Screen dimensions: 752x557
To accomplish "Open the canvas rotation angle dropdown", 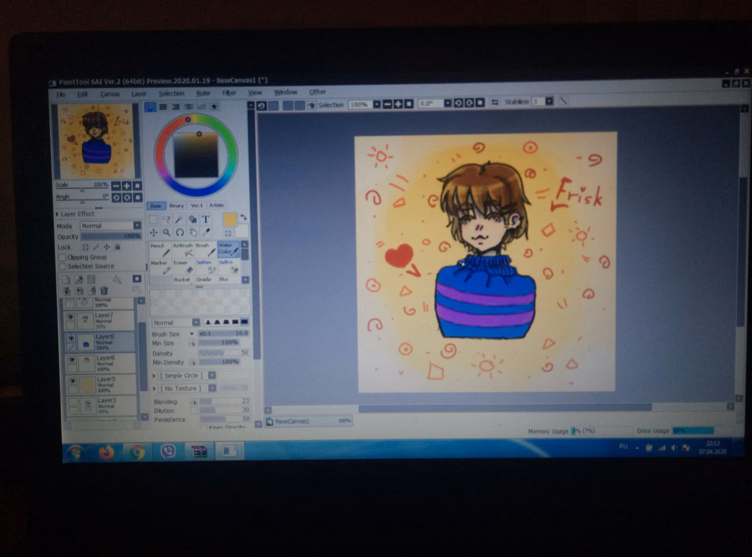I will coord(447,103).
